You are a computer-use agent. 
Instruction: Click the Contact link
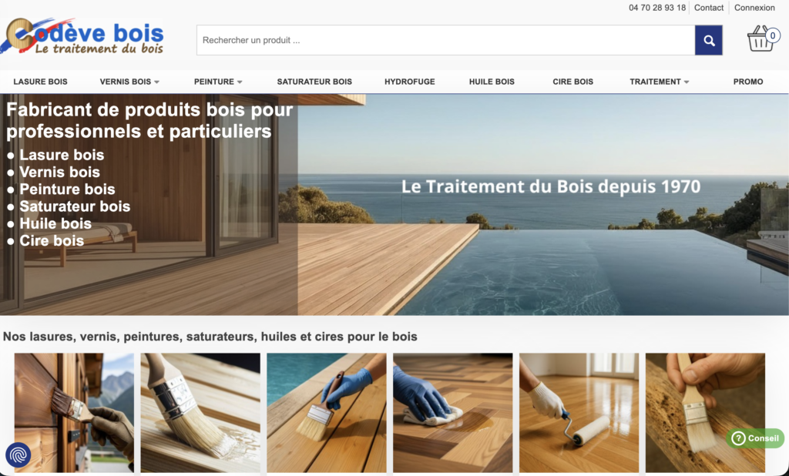coord(709,8)
